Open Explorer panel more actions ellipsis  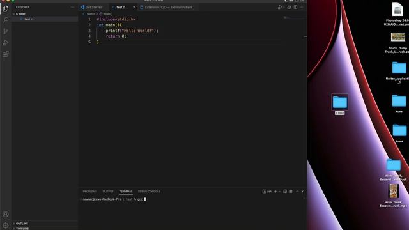(72, 7)
